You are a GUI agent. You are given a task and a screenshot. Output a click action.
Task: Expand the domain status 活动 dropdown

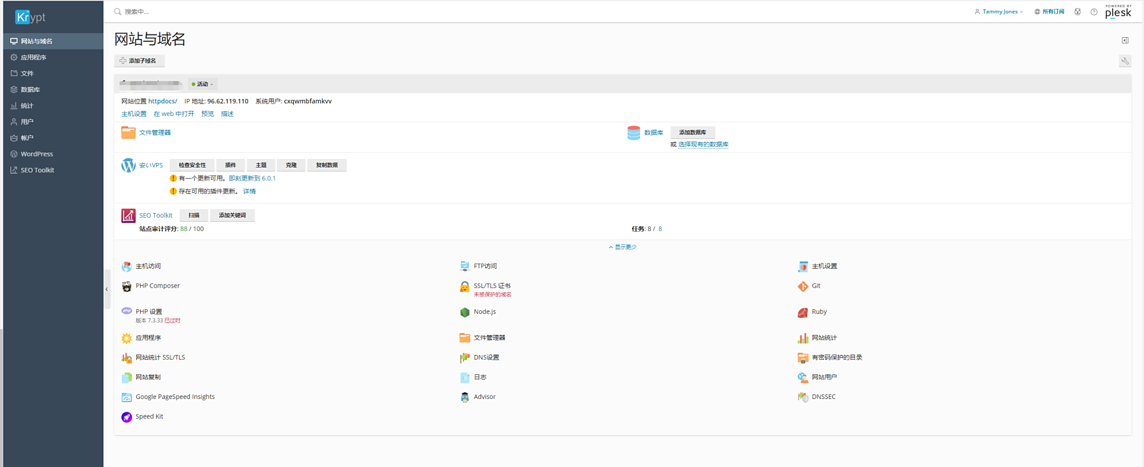point(202,84)
